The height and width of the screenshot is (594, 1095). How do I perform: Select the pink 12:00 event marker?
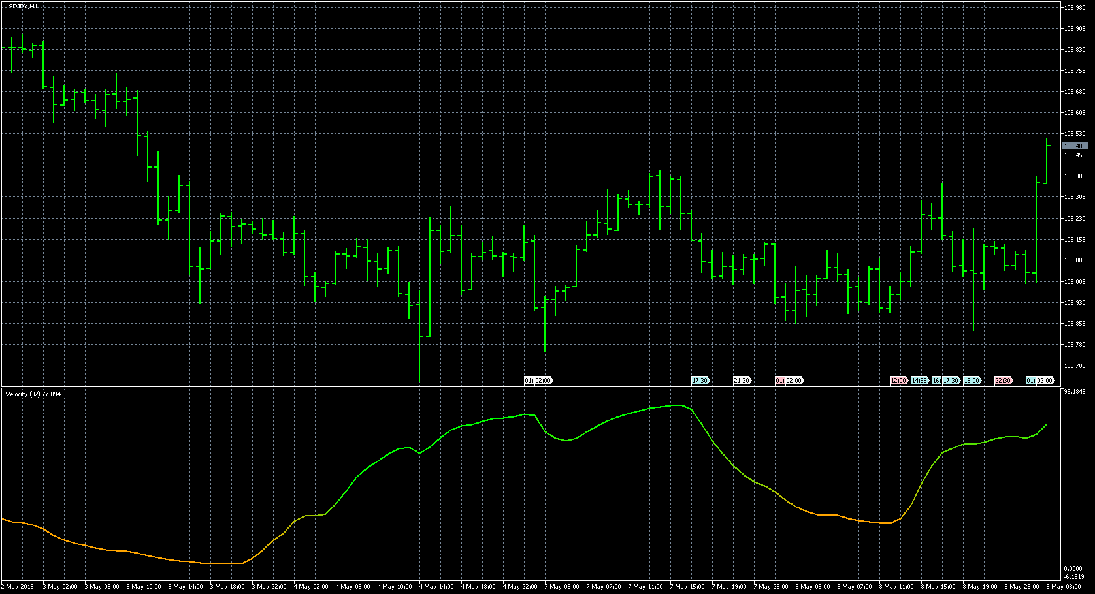(898, 381)
